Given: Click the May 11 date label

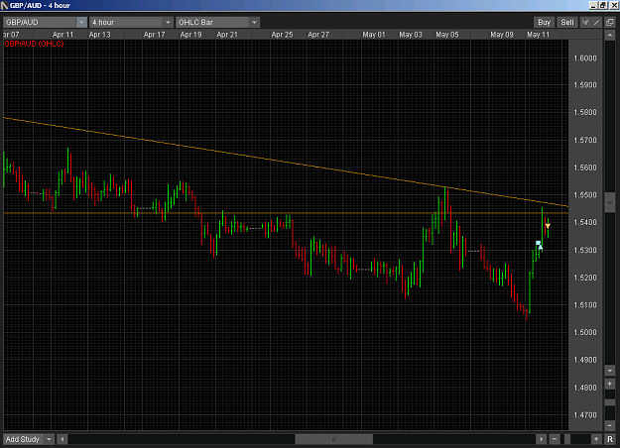Looking at the screenshot, I should point(538,35).
